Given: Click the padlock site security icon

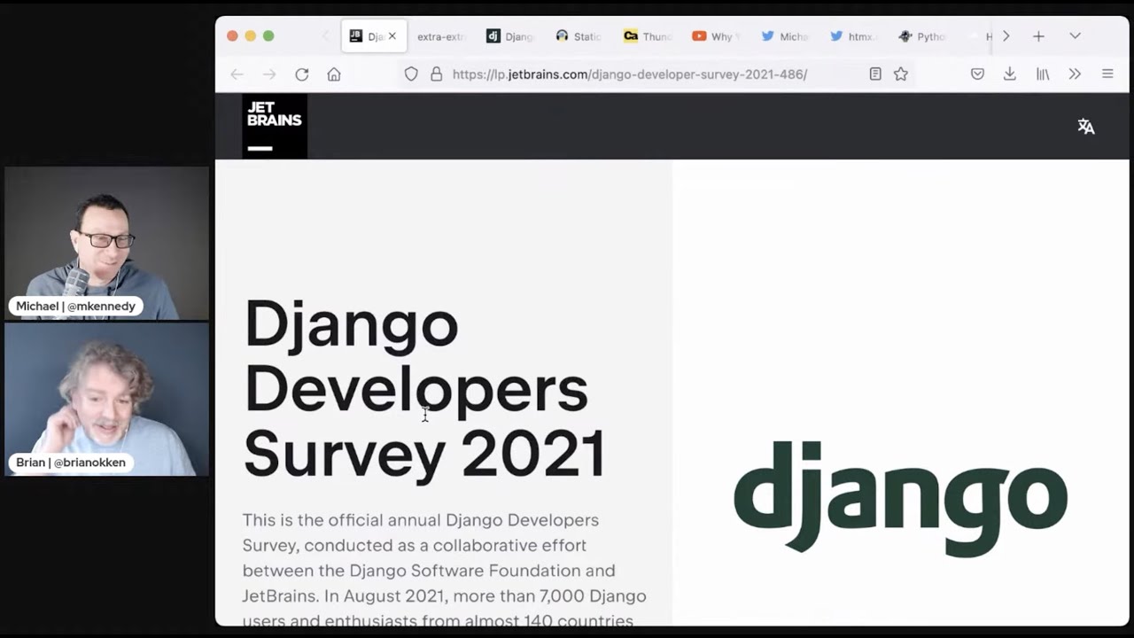Looking at the screenshot, I should [x=436, y=74].
